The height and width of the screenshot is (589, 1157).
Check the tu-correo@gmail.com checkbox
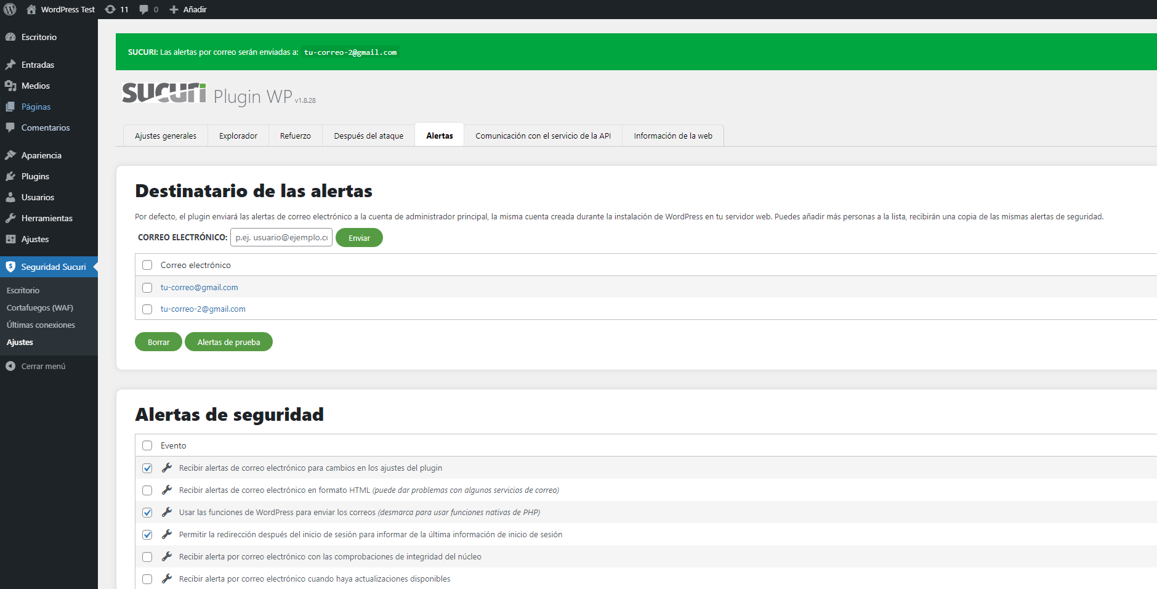tap(147, 288)
